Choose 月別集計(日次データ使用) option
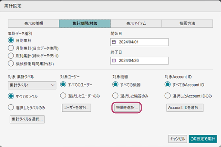 click(11, 48)
